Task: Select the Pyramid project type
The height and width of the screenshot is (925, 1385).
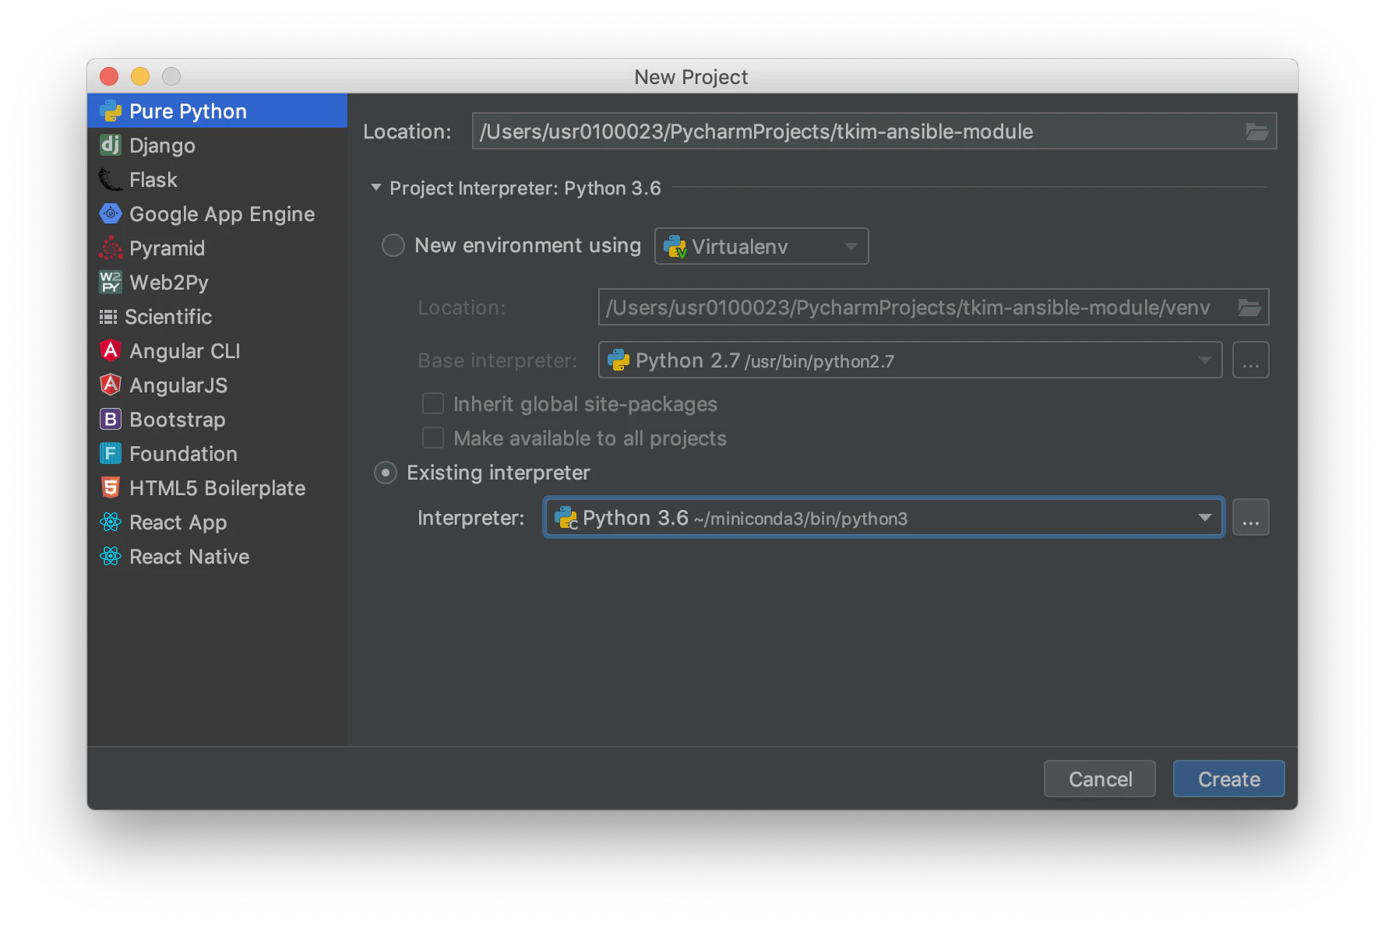Action: (217, 248)
